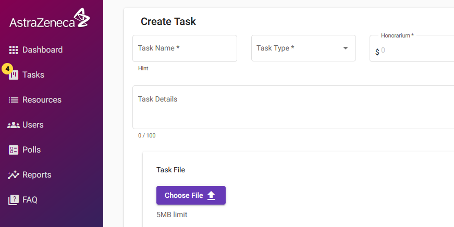Navigate to the Reports section
This screenshot has height=227, width=454.
(x=36, y=175)
